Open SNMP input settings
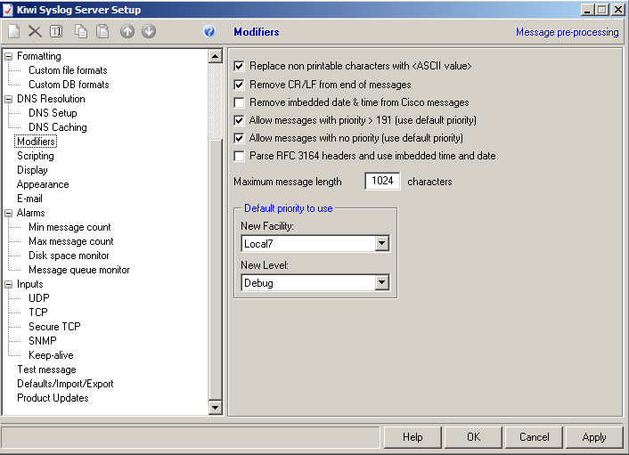Viewport: 629px width, 455px height. point(43,341)
